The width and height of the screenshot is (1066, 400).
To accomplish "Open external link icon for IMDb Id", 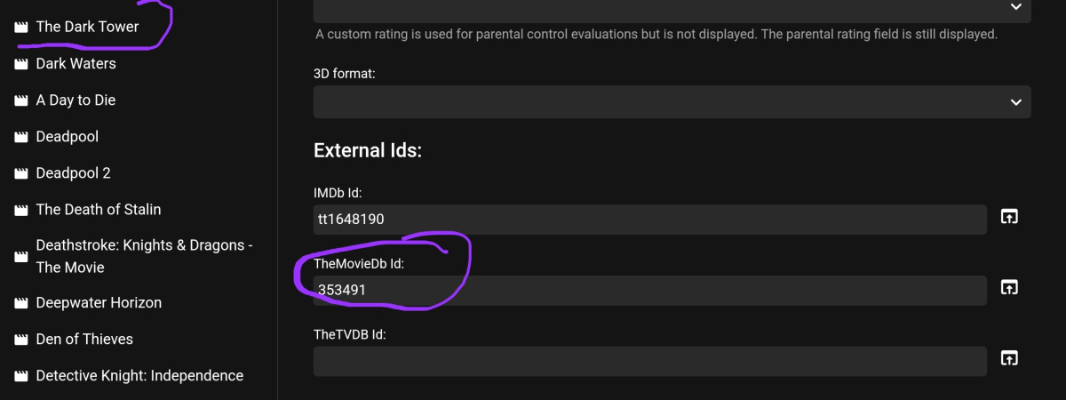I will (x=1009, y=216).
